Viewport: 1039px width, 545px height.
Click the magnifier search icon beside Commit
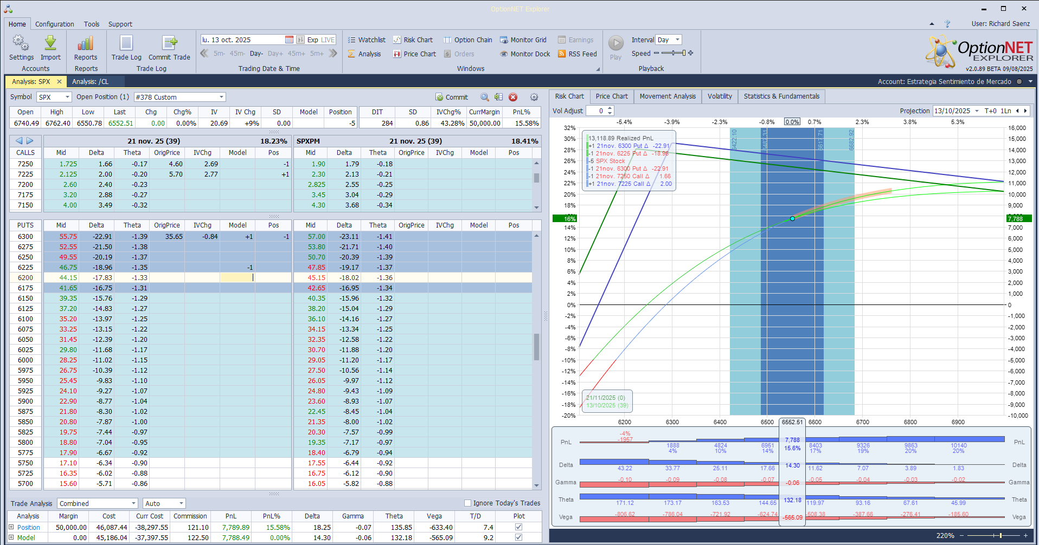pyautogui.click(x=485, y=97)
